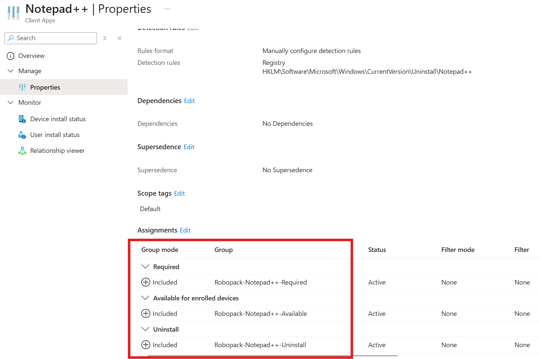Collapse Available for enrolled devices group

145,298
